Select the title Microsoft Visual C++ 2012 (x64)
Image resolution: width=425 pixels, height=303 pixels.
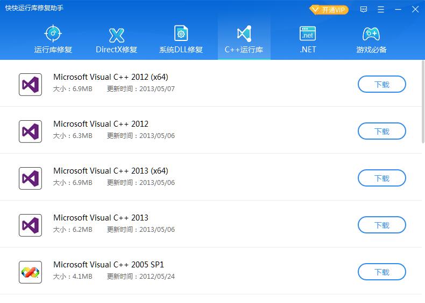(x=111, y=77)
